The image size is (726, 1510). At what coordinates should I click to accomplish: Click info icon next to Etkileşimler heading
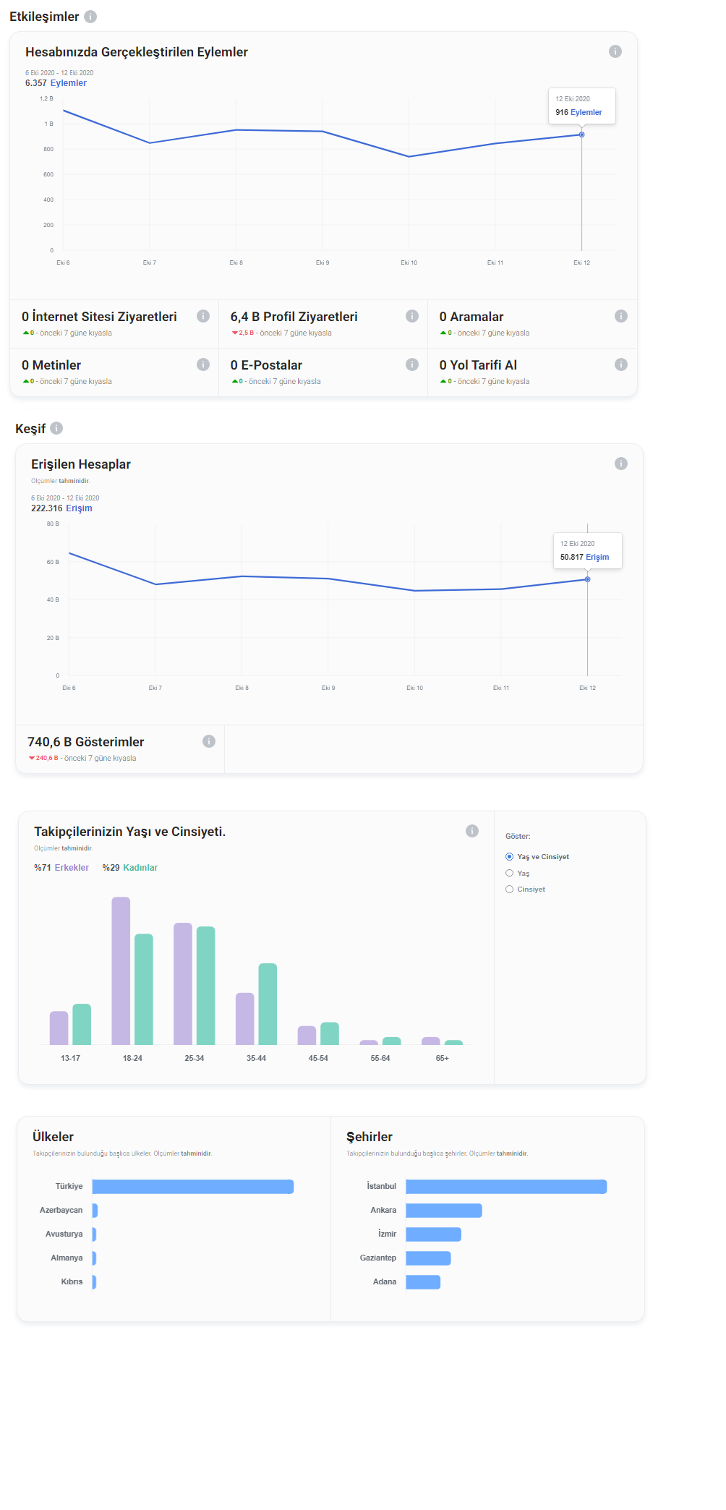pyautogui.click(x=90, y=17)
